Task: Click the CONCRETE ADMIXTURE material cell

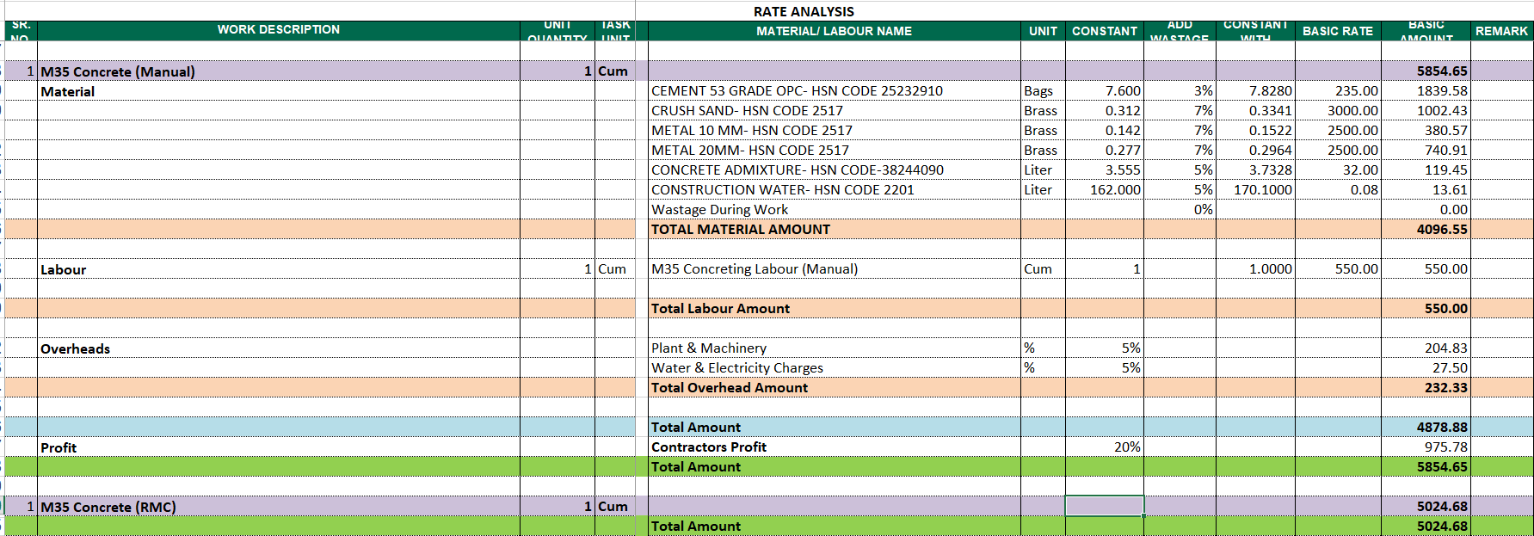Action: pos(834,170)
